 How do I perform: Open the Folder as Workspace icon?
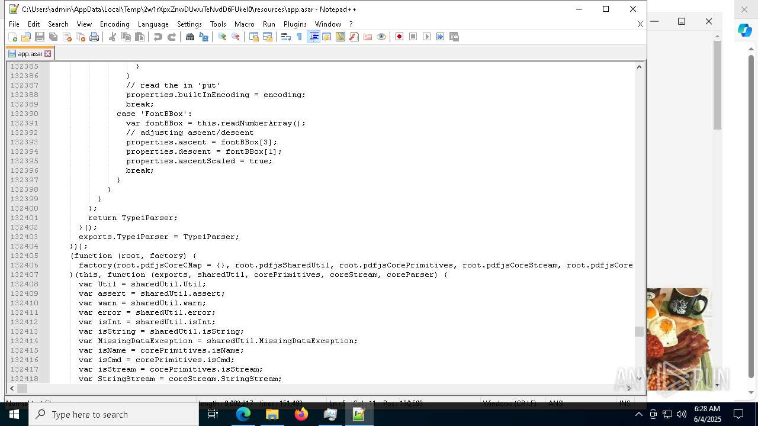pyautogui.click(x=368, y=37)
